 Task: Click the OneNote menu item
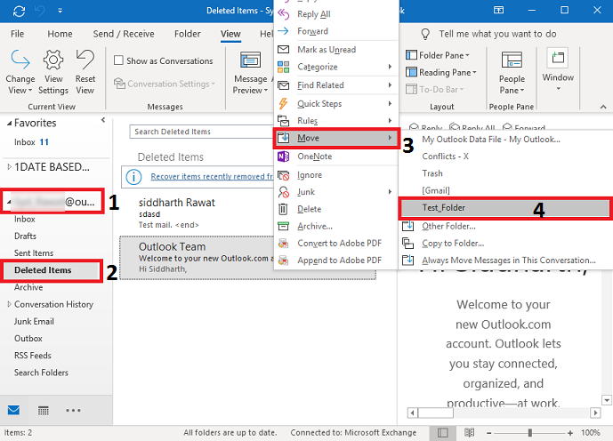pyautogui.click(x=335, y=156)
